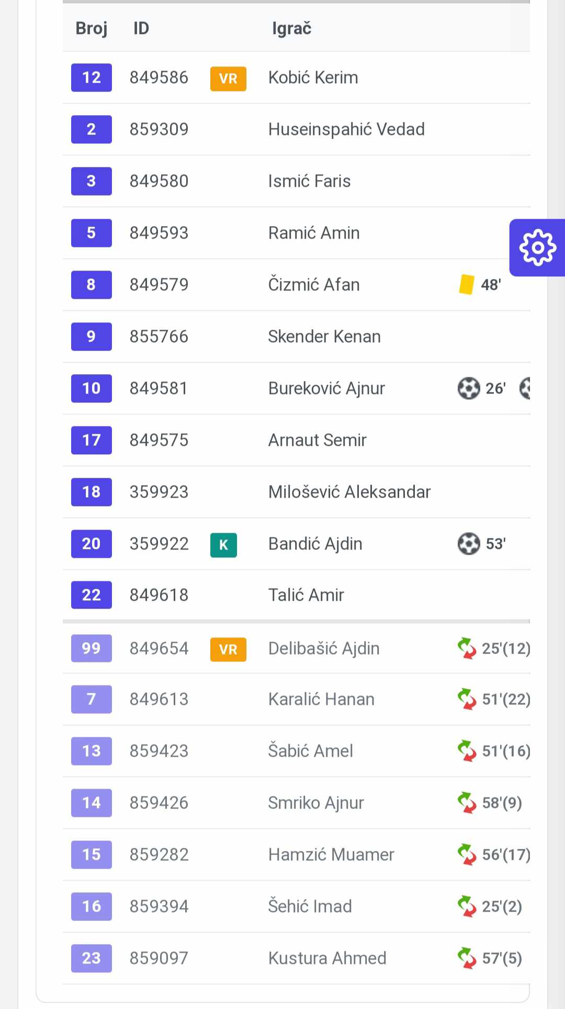Click substitution icon for Smriko Ajnur
This screenshot has width=565, height=1009.
point(467,803)
